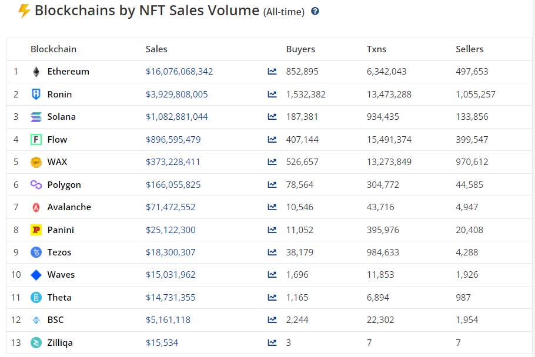The image size is (535, 357).
Task: Select the 1,532,382 Ronin buyers value
Action: pyautogui.click(x=306, y=95)
